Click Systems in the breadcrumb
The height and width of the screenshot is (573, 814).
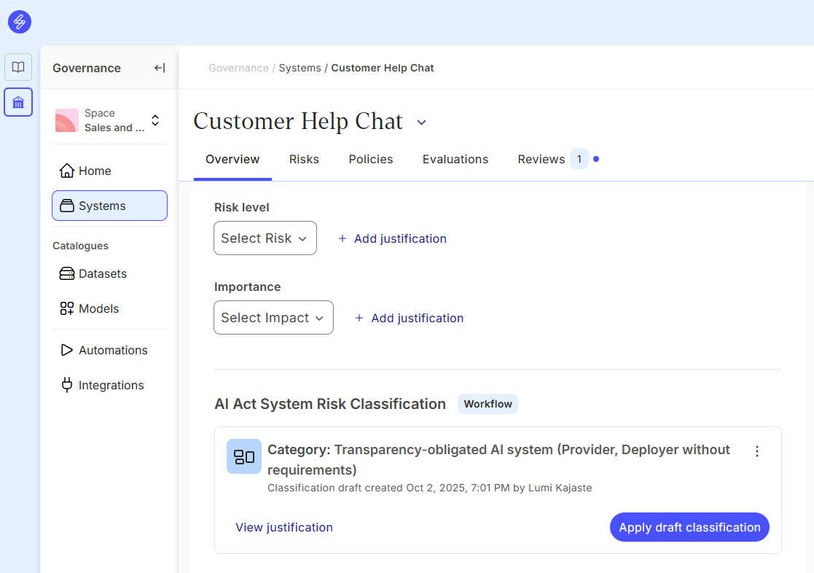300,68
